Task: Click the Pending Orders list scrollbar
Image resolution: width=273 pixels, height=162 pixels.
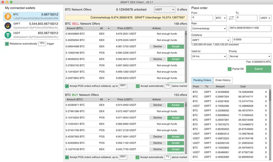Action: pyautogui.click(x=270, y=124)
